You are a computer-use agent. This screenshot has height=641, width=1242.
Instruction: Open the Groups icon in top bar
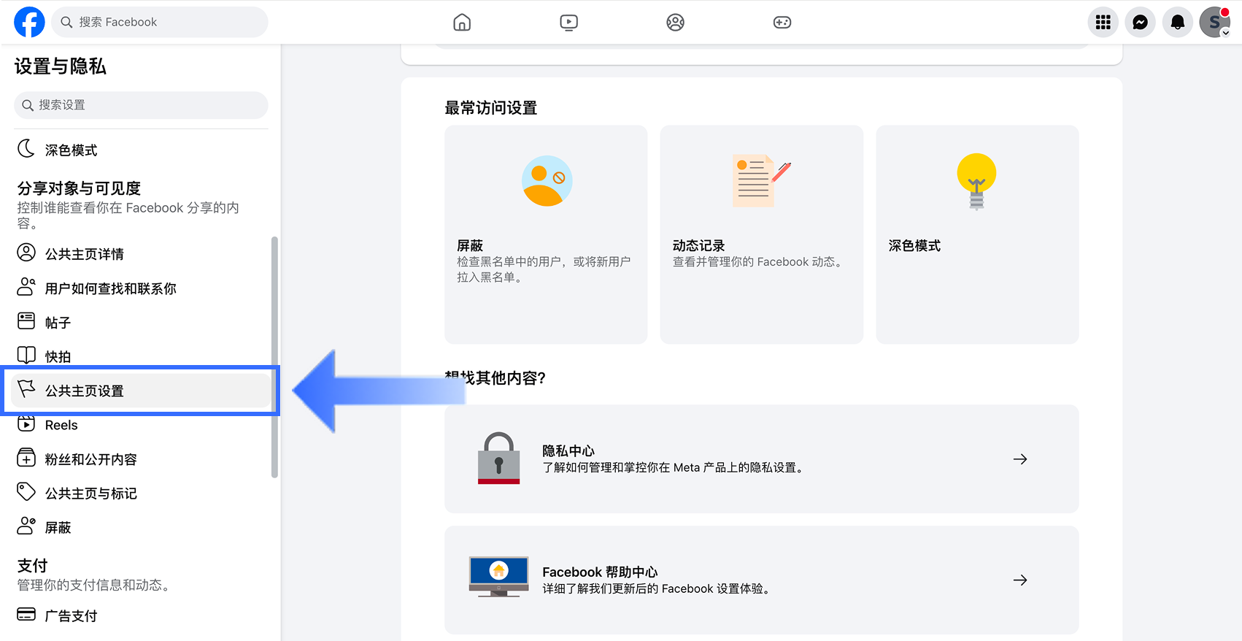(676, 23)
